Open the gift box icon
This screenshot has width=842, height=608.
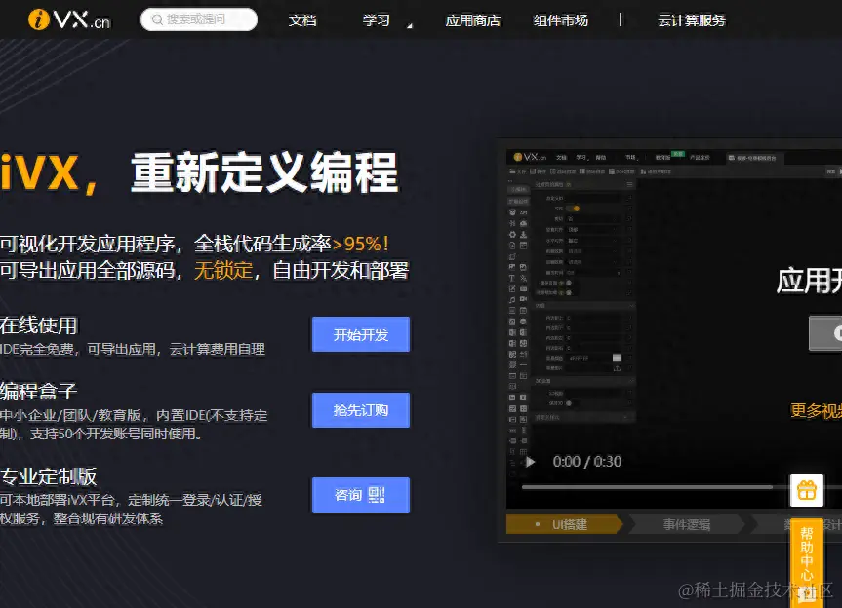[x=807, y=490]
